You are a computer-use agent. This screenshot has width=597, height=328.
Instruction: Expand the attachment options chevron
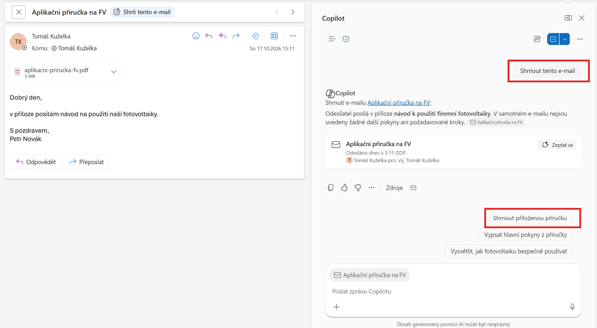tap(113, 72)
